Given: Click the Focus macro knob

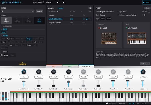Looking at the screenshot, I should point(39,72).
